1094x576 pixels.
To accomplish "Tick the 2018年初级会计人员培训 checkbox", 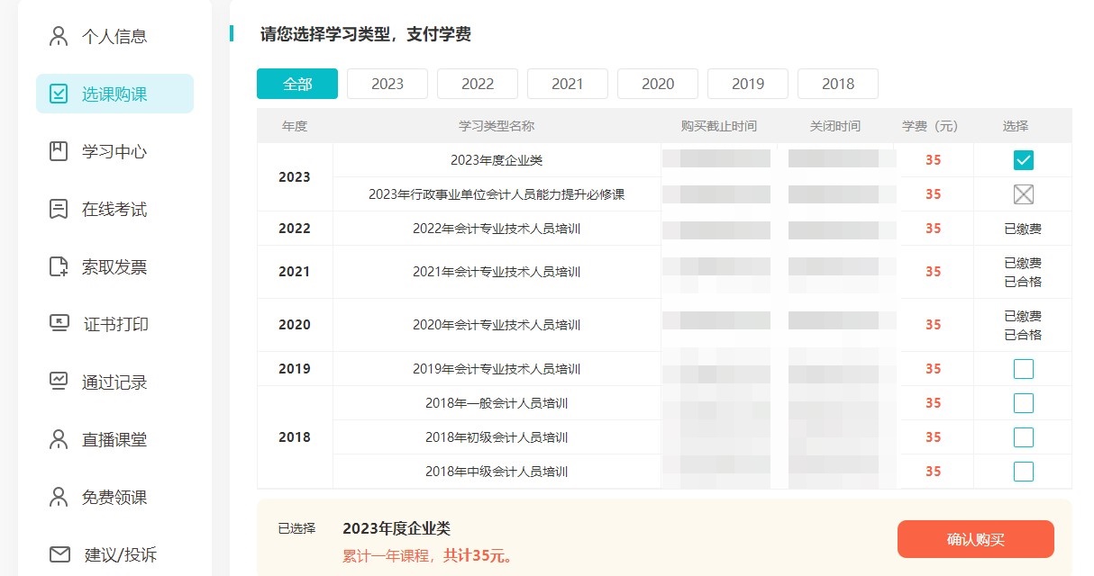I will tap(1023, 437).
